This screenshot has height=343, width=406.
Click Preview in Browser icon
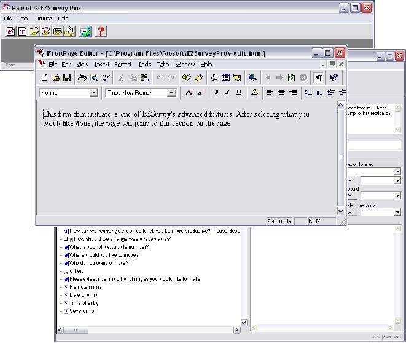point(94,77)
